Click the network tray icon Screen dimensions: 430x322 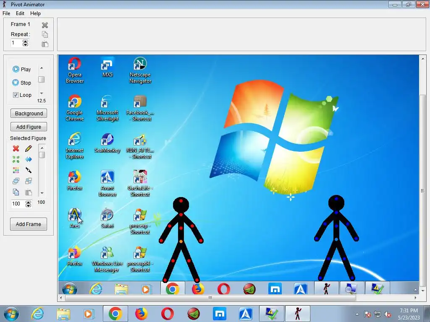pyautogui.click(x=378, y=314)
